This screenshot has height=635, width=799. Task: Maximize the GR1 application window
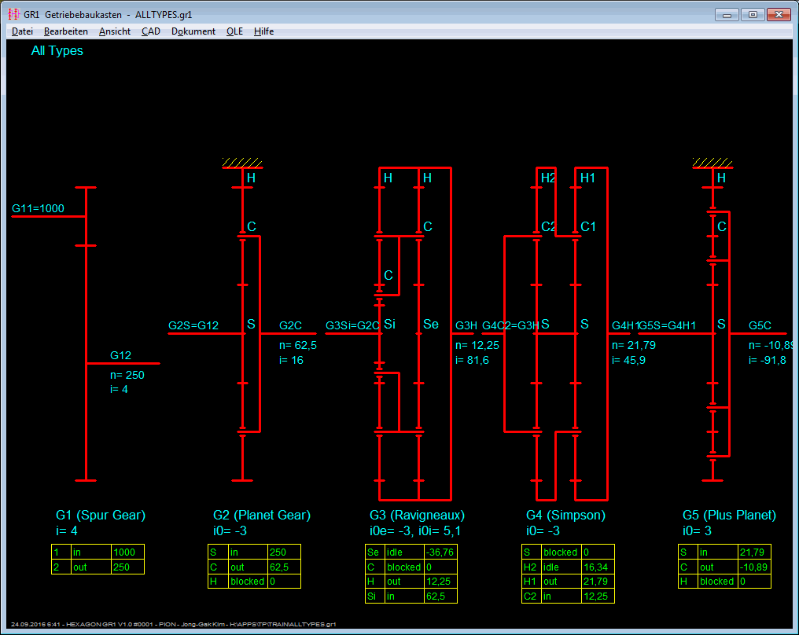753,14
